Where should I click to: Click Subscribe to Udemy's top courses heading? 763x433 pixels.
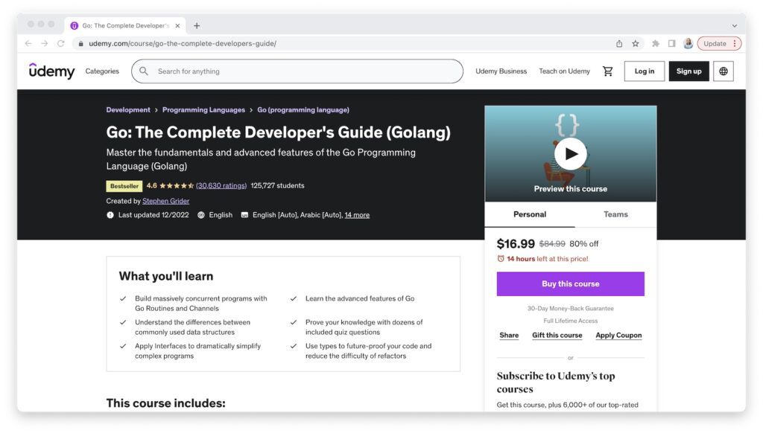point(556,382)
